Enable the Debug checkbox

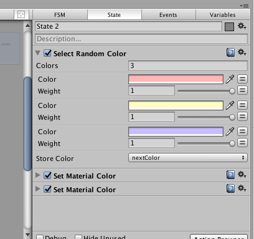(x=40, y=237)
